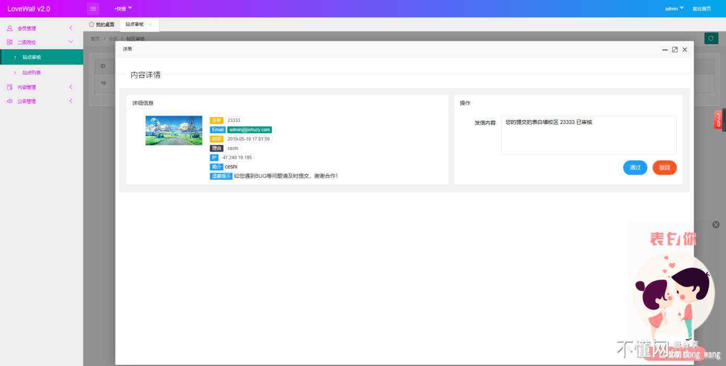Open the admin user dropdown
The image size is (726, 366).
tap(674, 8)
